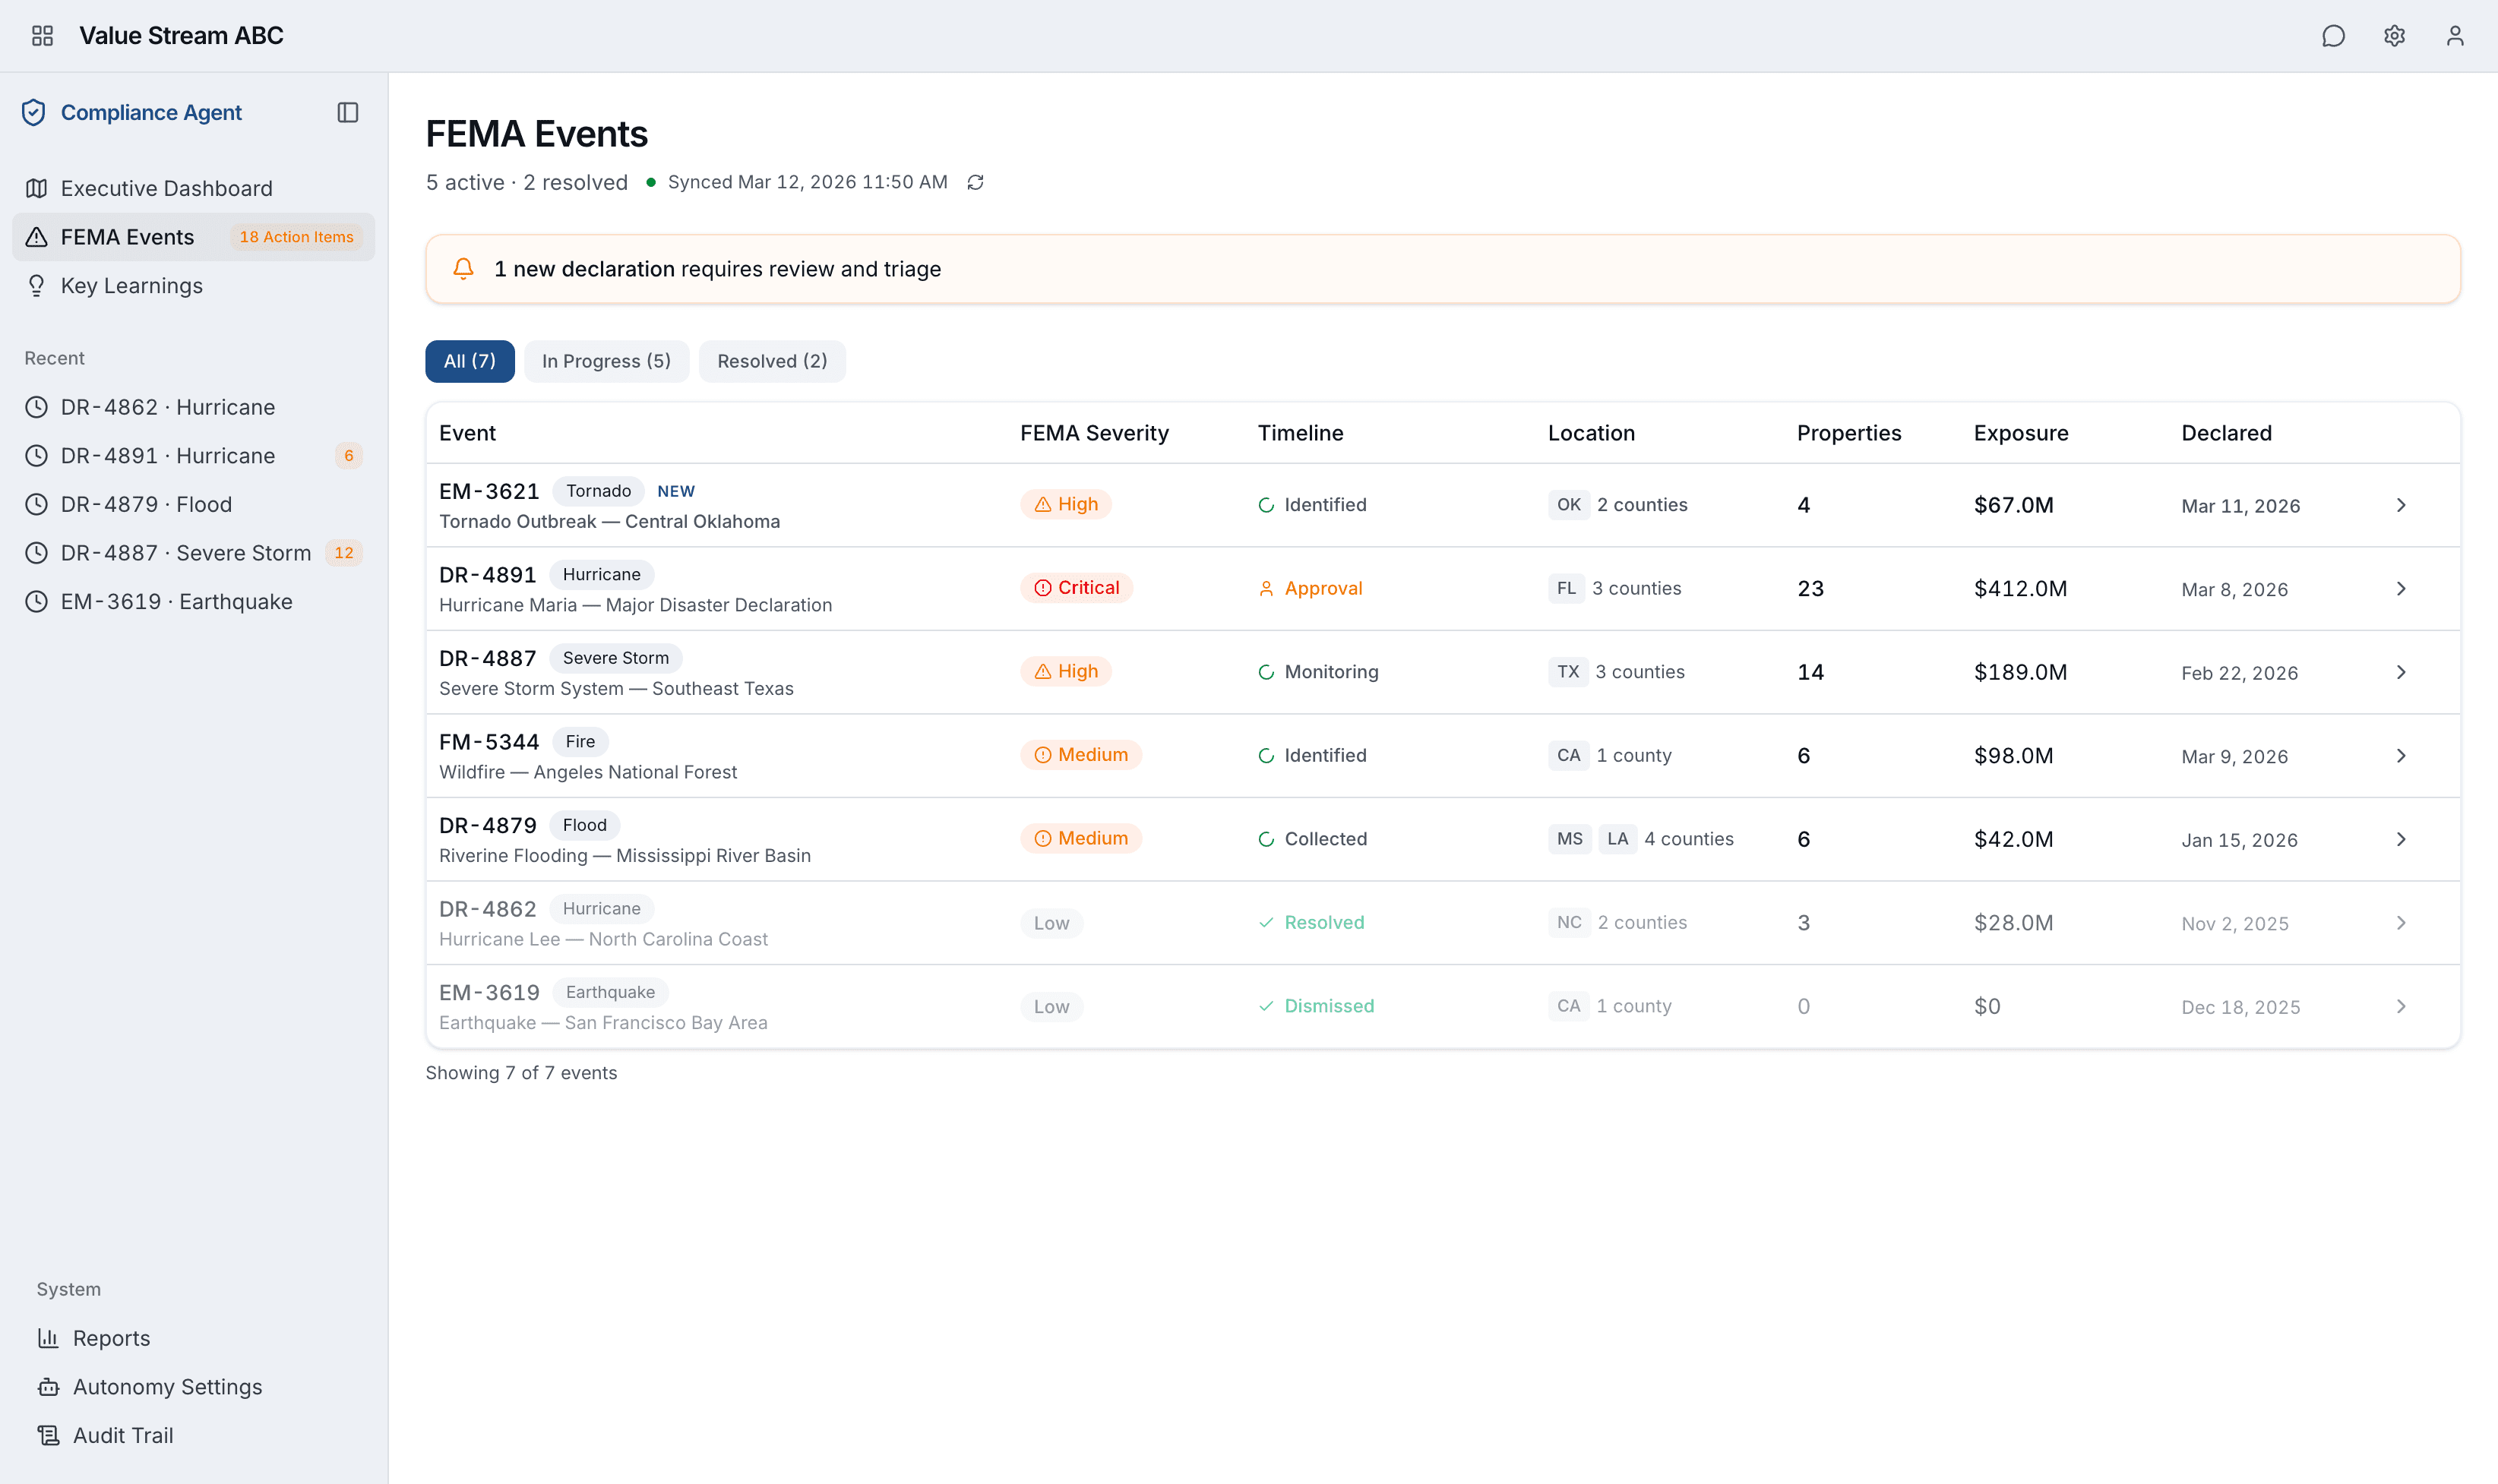Click the user profile icon
2498x1484 pixels.
[2455, 36]
